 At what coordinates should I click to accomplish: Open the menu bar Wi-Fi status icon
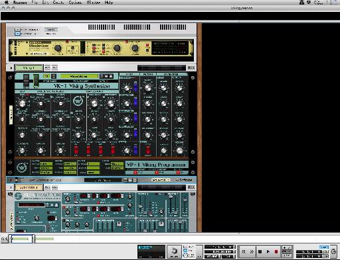(309, 3)
